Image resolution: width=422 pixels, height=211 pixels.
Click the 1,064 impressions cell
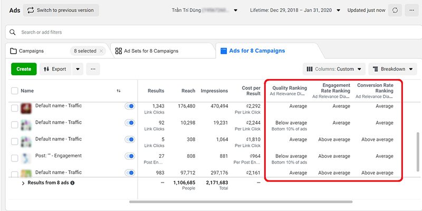pos(222,139)
